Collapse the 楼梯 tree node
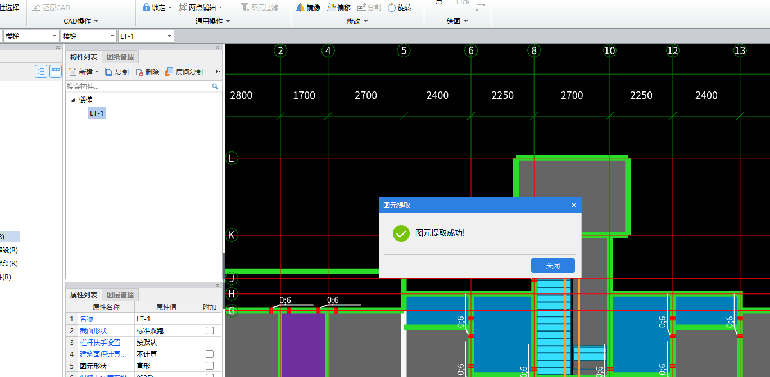The image size is (770, 377). 73,100
